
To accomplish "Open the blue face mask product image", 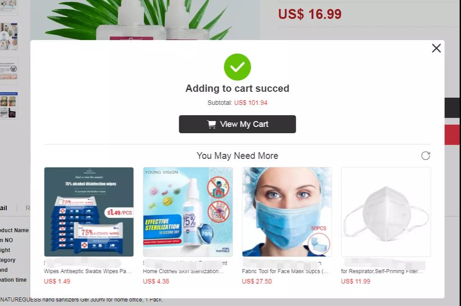I will point(287,211).
